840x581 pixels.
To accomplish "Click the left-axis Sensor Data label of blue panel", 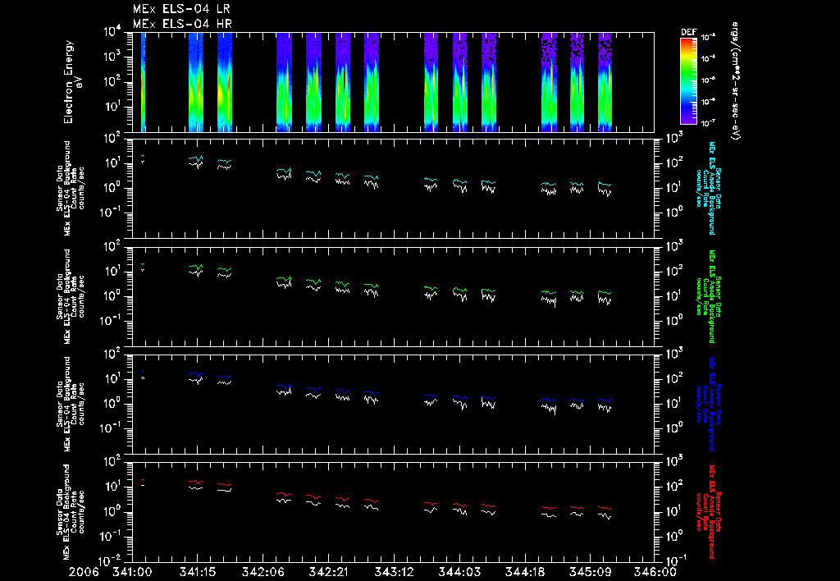I will pos(71,405).
